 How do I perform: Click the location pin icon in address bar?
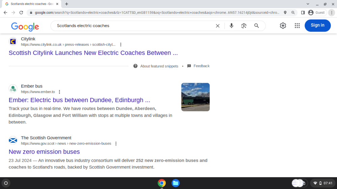point(285,13)
